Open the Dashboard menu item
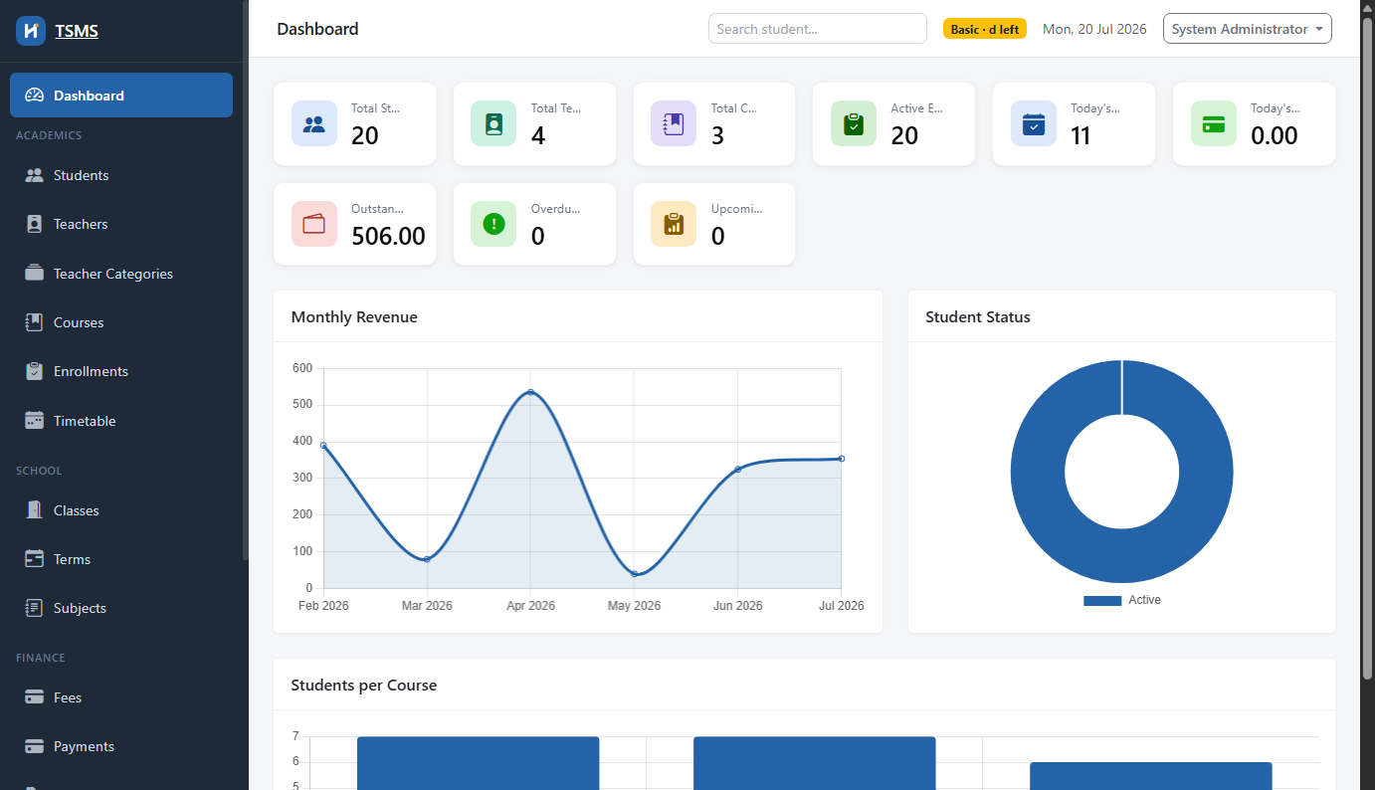This screenshot has height=790, width=1375. [x=121, y=96]
